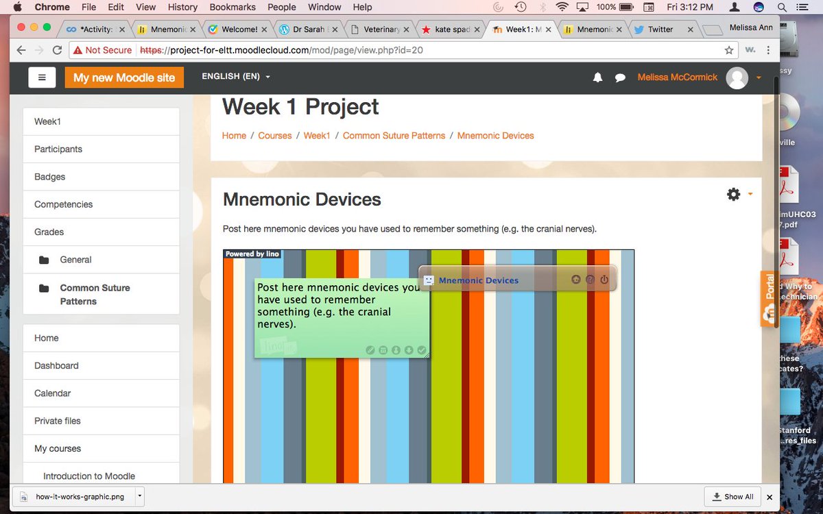Select the add icon on the lino toolbar
Image resolution: width=823 pixels, height=514 pixels.
(576, 280)
